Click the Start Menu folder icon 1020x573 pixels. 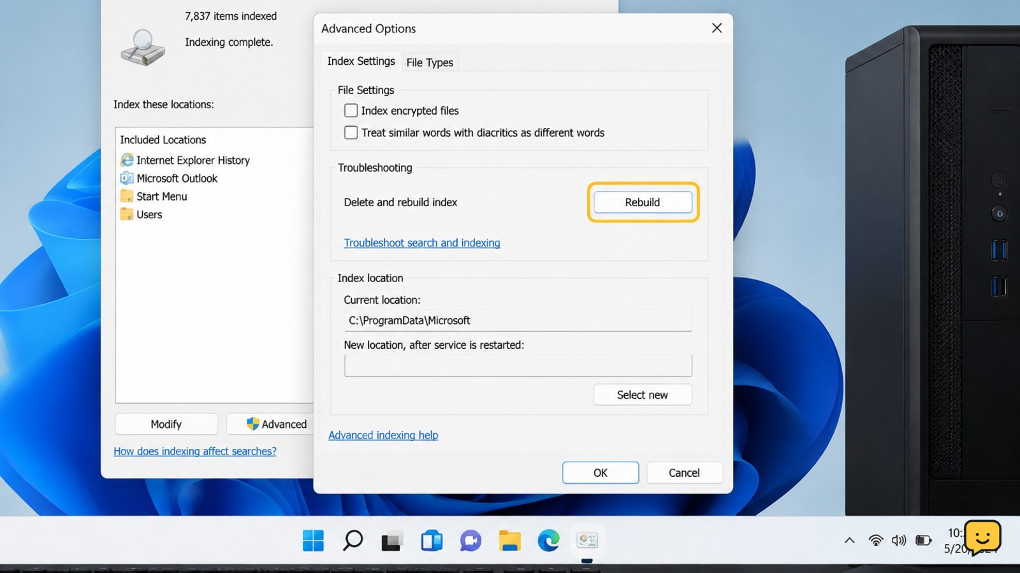[127, 196]
